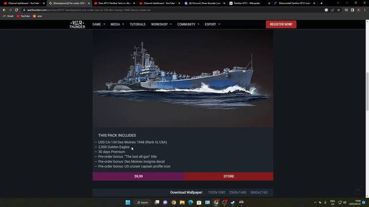This screenshot has height=207, width=369.
Task: Click the REGISTER NOW! button
Action: click(281, 24)
